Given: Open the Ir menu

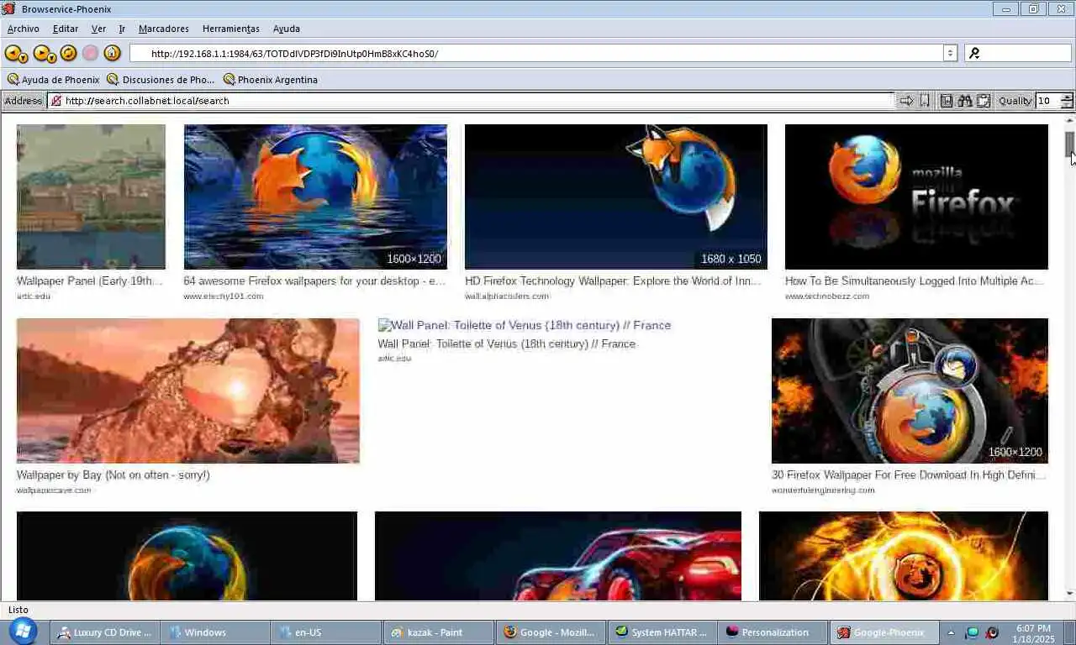Looking at the screenshot, I should pyautogui.click(x=122, y=29).
